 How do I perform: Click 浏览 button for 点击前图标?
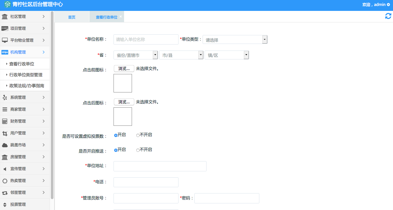(x=124, y=68)
